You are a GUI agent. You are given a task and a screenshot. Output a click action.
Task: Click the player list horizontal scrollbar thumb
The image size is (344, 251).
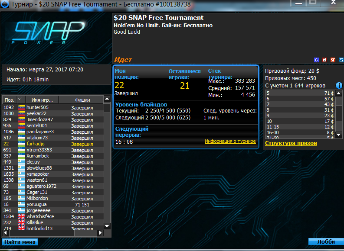click(x=42, y=233)
